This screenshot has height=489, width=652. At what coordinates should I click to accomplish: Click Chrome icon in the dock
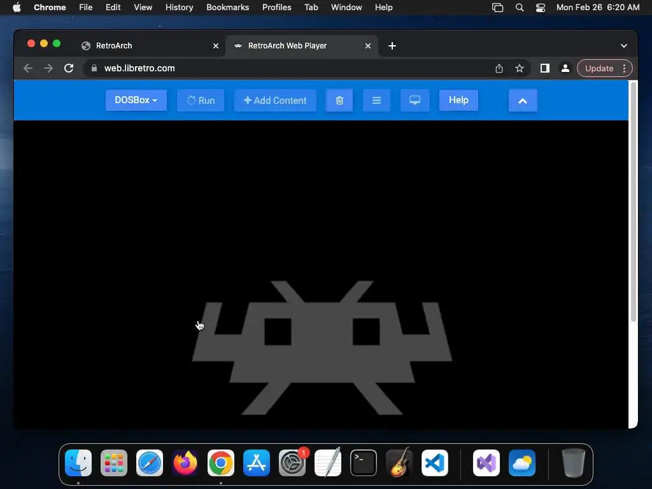tap(221, 463)
